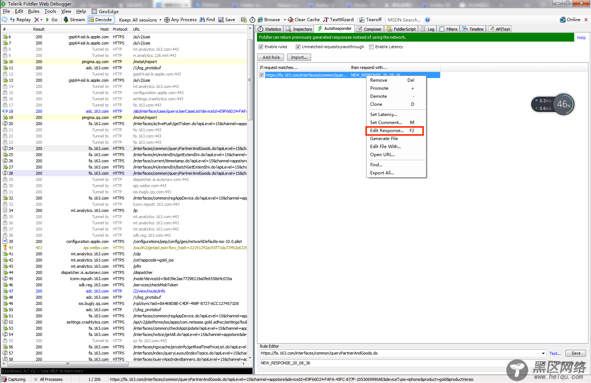Choose Export All... in context menu

point(396,173)
